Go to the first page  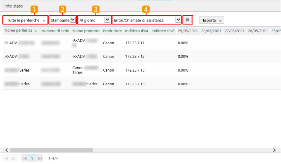(24, 158)
